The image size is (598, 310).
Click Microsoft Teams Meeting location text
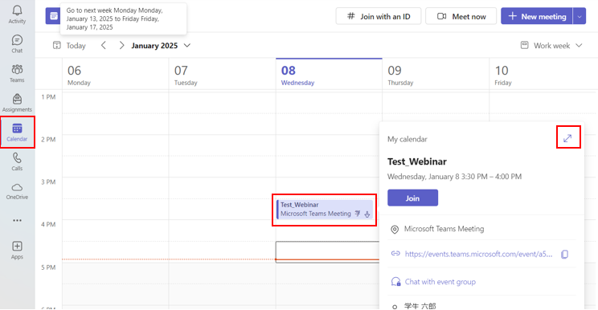pyautogui.click(x=444, y=229)
